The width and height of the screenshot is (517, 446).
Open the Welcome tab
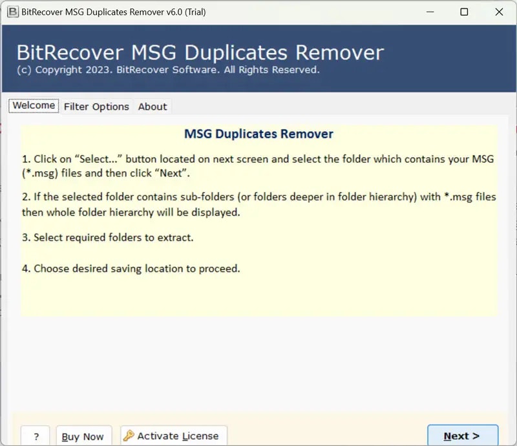pyautogui.click(x=34, y=105)
